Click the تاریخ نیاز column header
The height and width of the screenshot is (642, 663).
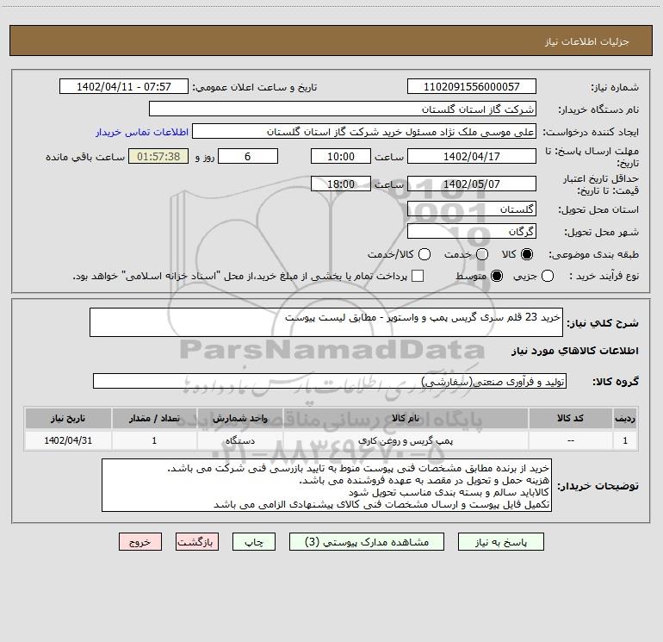click(x=68, y=419)
